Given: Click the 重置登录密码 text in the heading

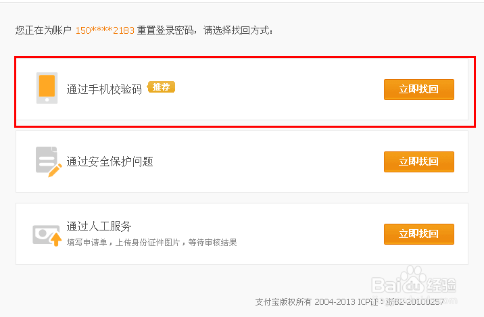Looking at the screenshot, I should point(165,30).
